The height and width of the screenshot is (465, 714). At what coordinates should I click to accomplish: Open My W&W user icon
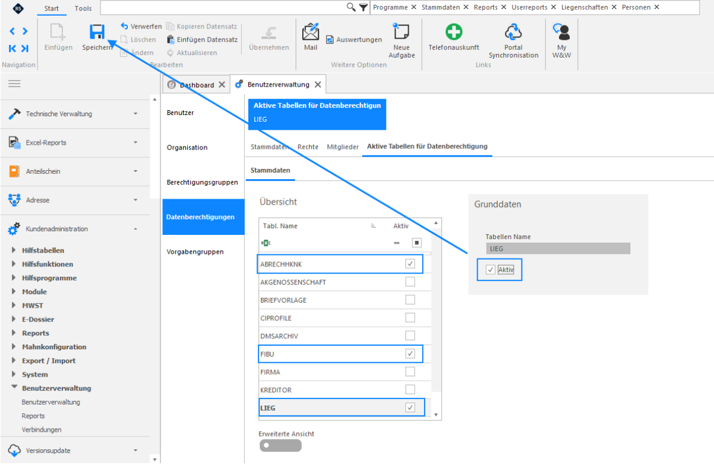click(x=561, y=32)
